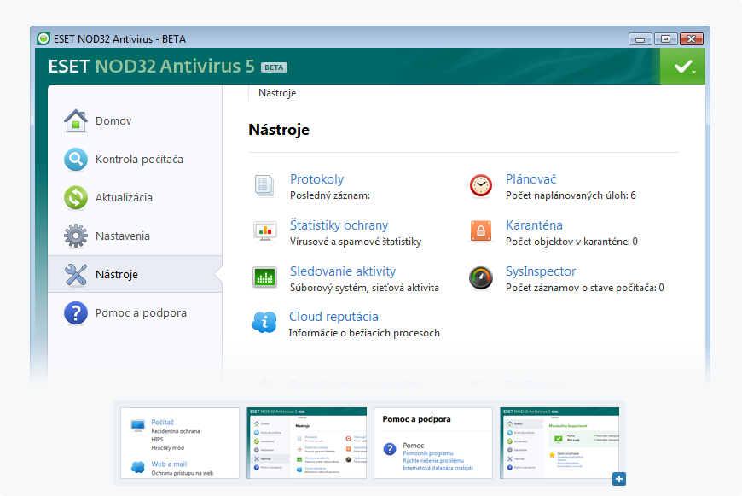Select the Nástroje wrench icon in sidebar
This screenshot has height=496, width=742.
click(x=76, y=275)
